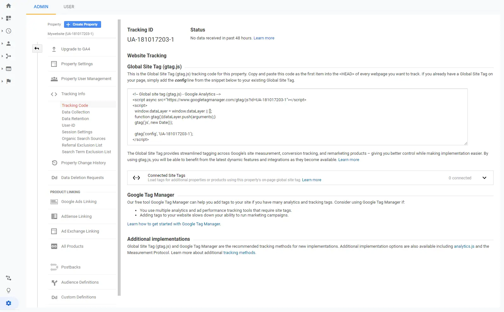Image resolution: width=504 pixels, height=312 pixels.
Task: Open Learn how to get started link
Action: point(174,224)
